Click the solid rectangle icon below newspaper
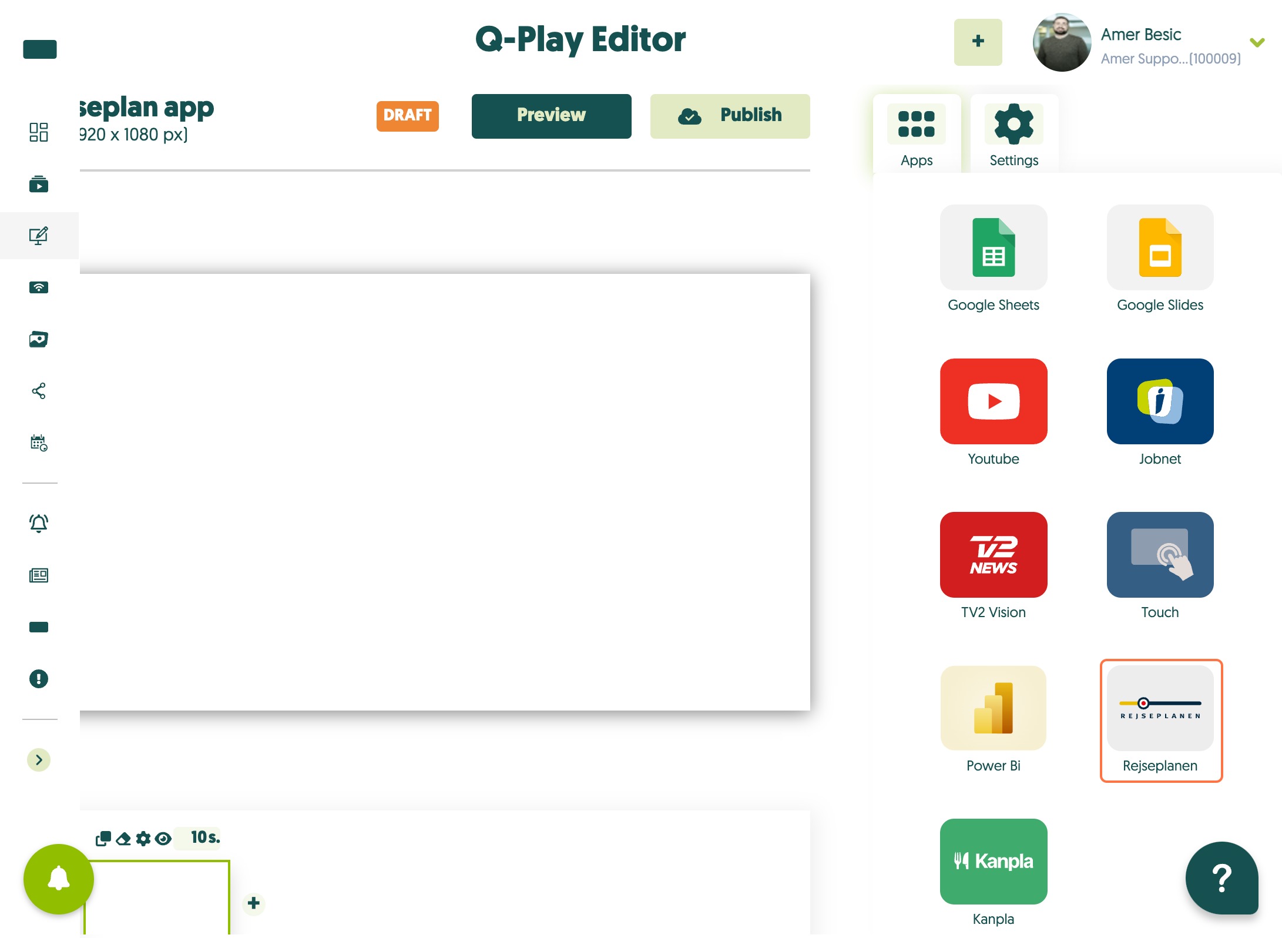The width and height of the screenshot is (1282, 938). (39, 627)
